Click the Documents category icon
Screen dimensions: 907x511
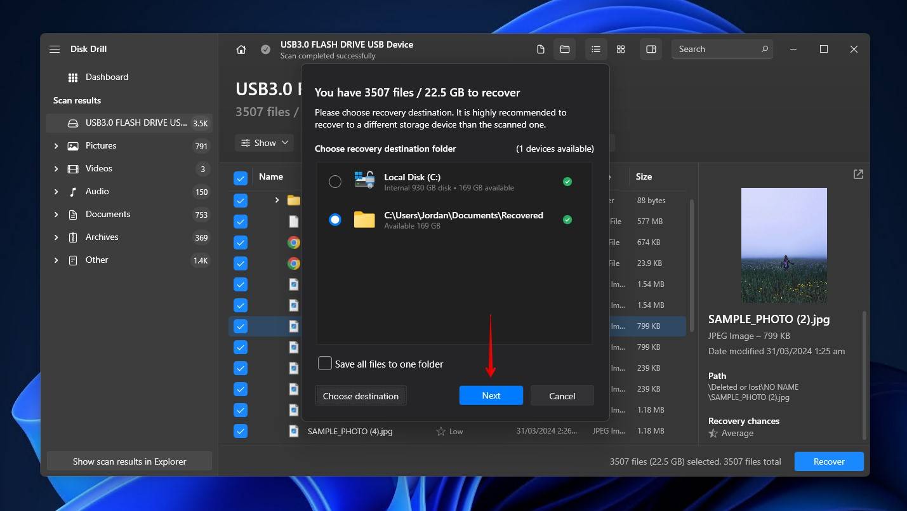[x=73, y=215]
